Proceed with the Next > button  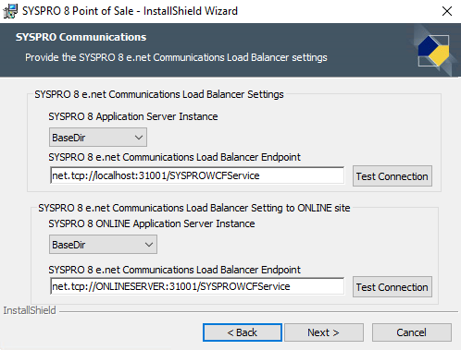click(324, 332)
